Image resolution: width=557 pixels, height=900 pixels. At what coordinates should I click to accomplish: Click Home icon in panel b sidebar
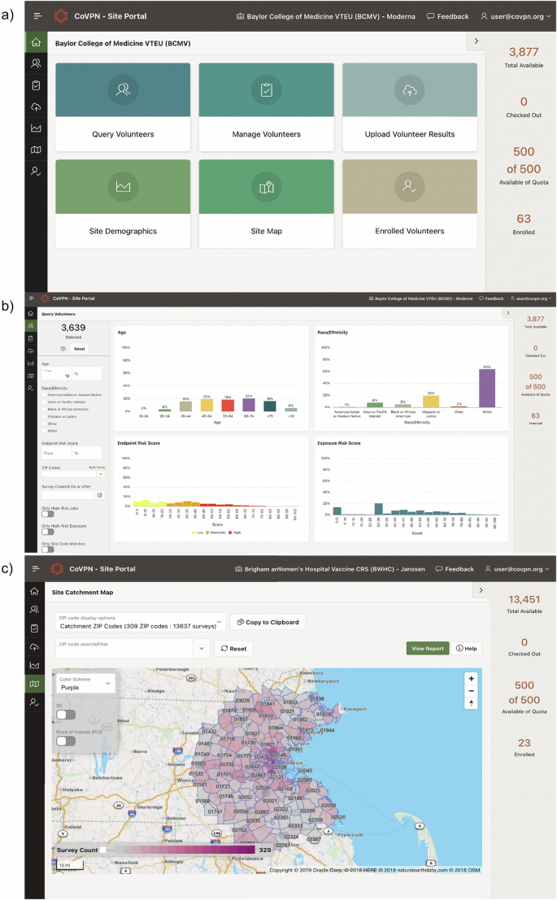click(x=30, y=314)
